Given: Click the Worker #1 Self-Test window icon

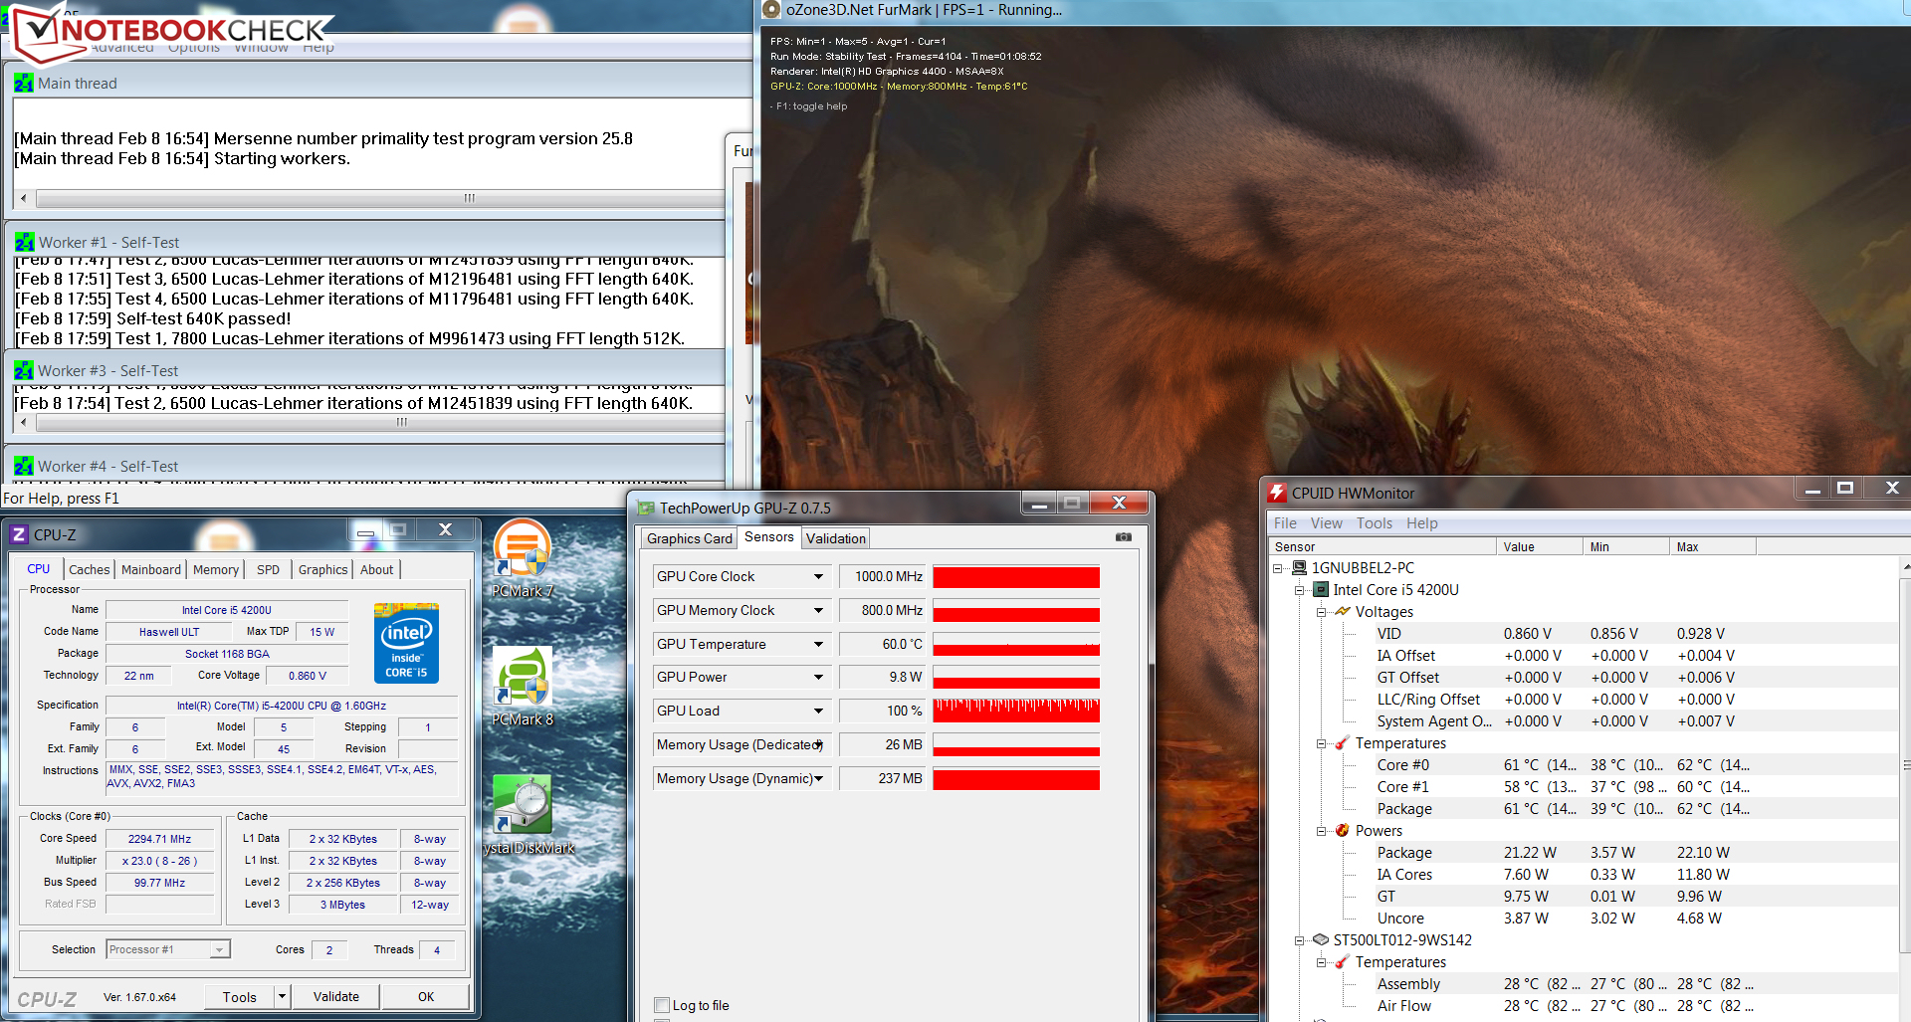Looking at the screenshot, I should tap(24, 243).
